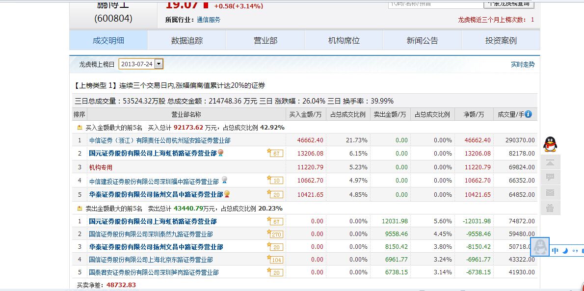Select the volume 41930.00 cell

[x=521, y=272]
